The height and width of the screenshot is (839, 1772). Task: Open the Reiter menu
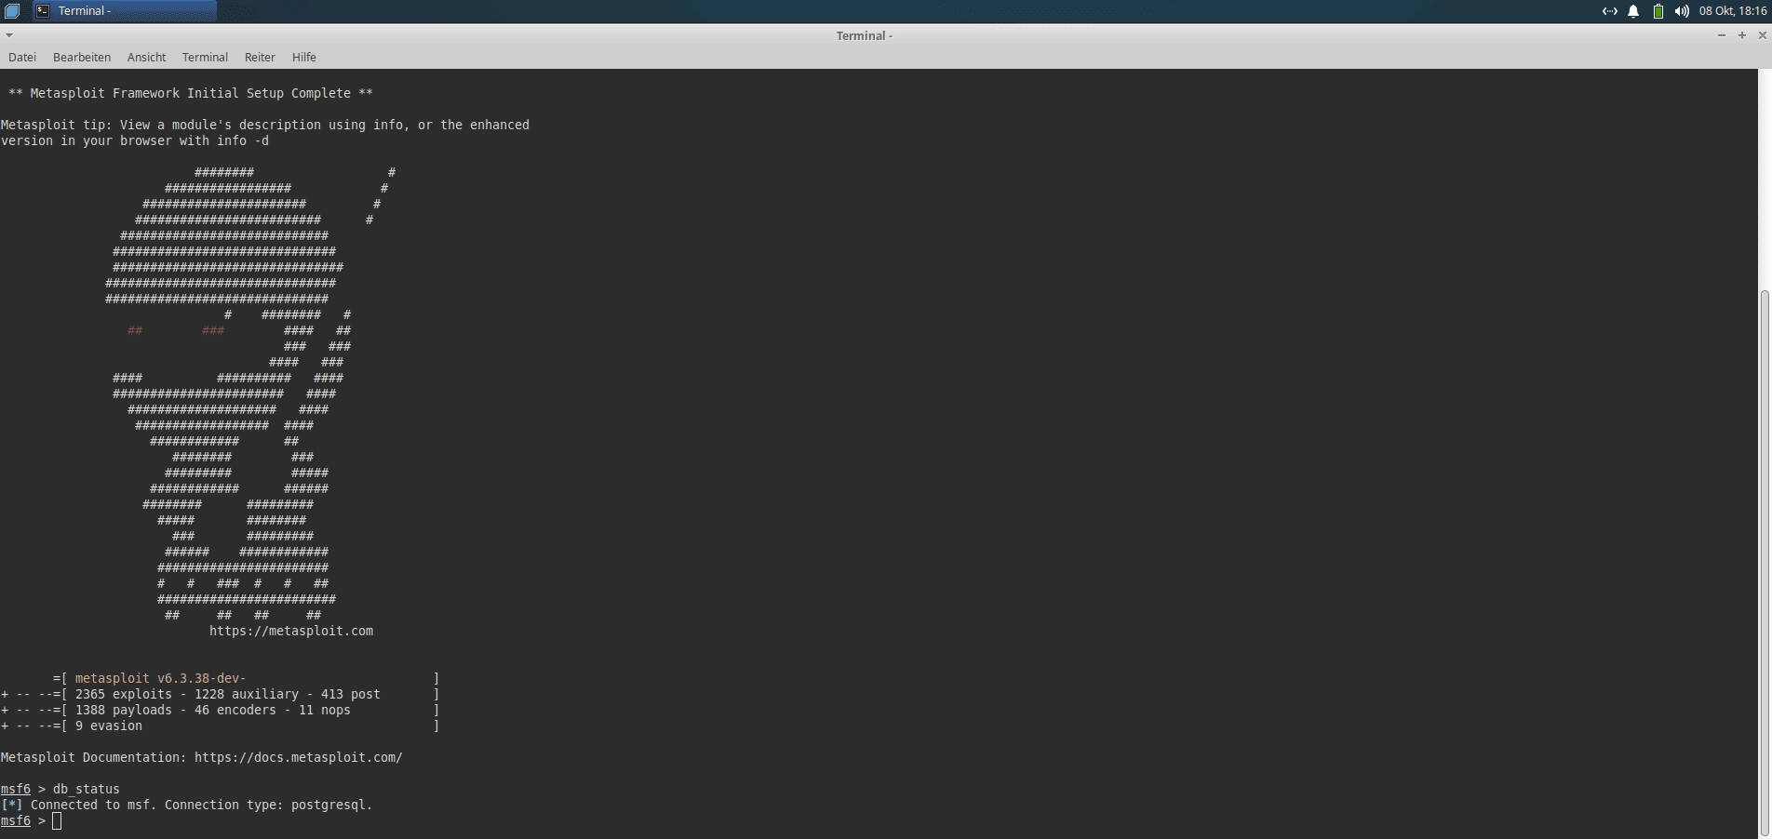point(260,58)
